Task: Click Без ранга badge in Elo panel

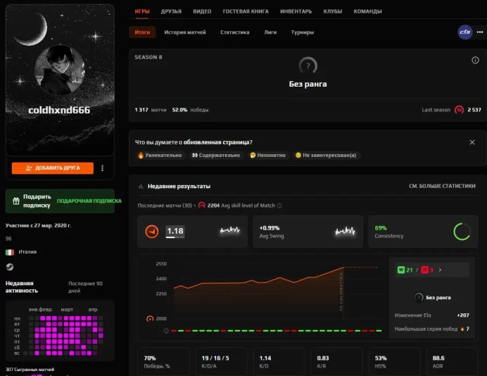Action: [432, 297]
